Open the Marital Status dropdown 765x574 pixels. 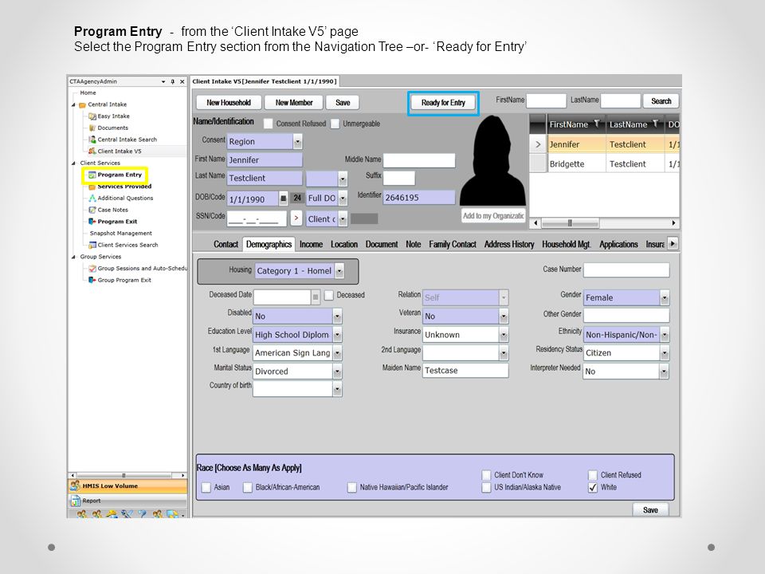[x=337, y=372]
